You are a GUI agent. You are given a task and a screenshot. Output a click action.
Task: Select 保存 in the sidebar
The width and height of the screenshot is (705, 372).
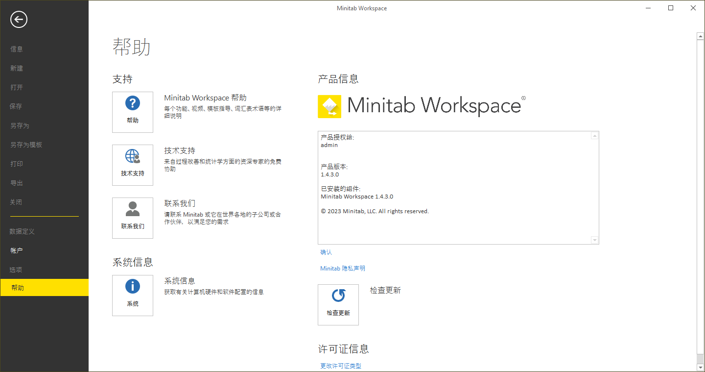click(x=16, y=106)
